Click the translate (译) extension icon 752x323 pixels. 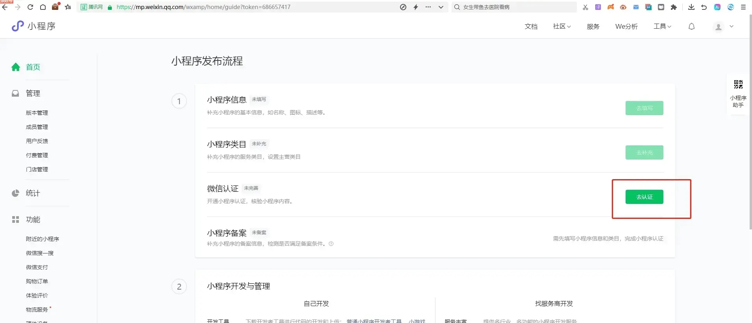[x=598, y=7]
